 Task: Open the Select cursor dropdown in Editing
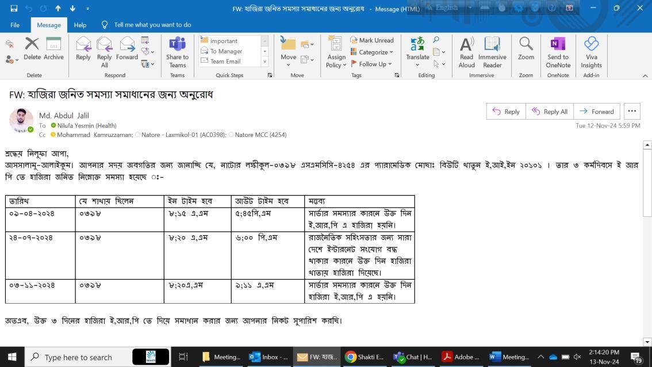coord(439,64)
